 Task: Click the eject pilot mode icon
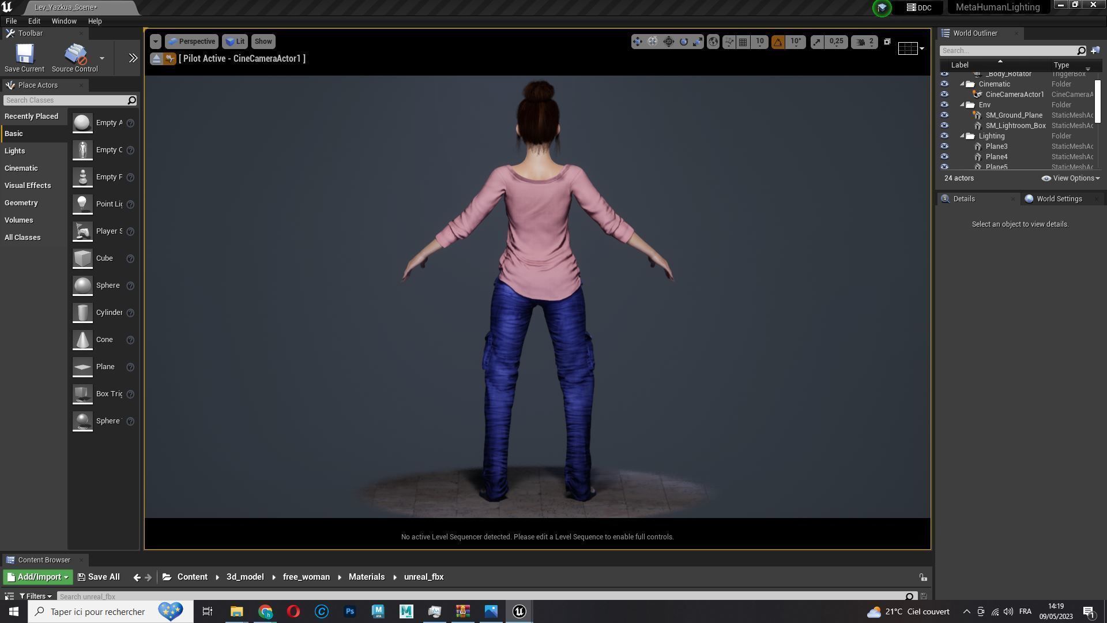[x=156, y=59]
